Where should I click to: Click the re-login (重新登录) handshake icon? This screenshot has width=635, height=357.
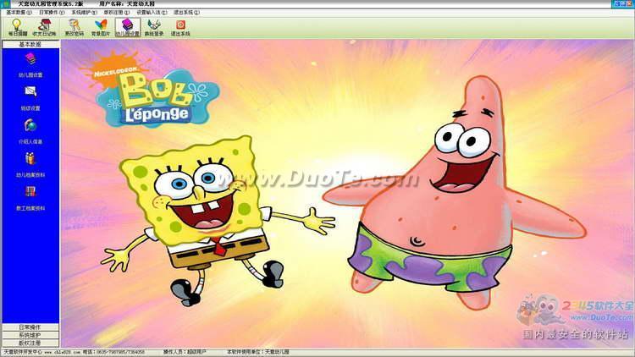(x=154, y=27)
